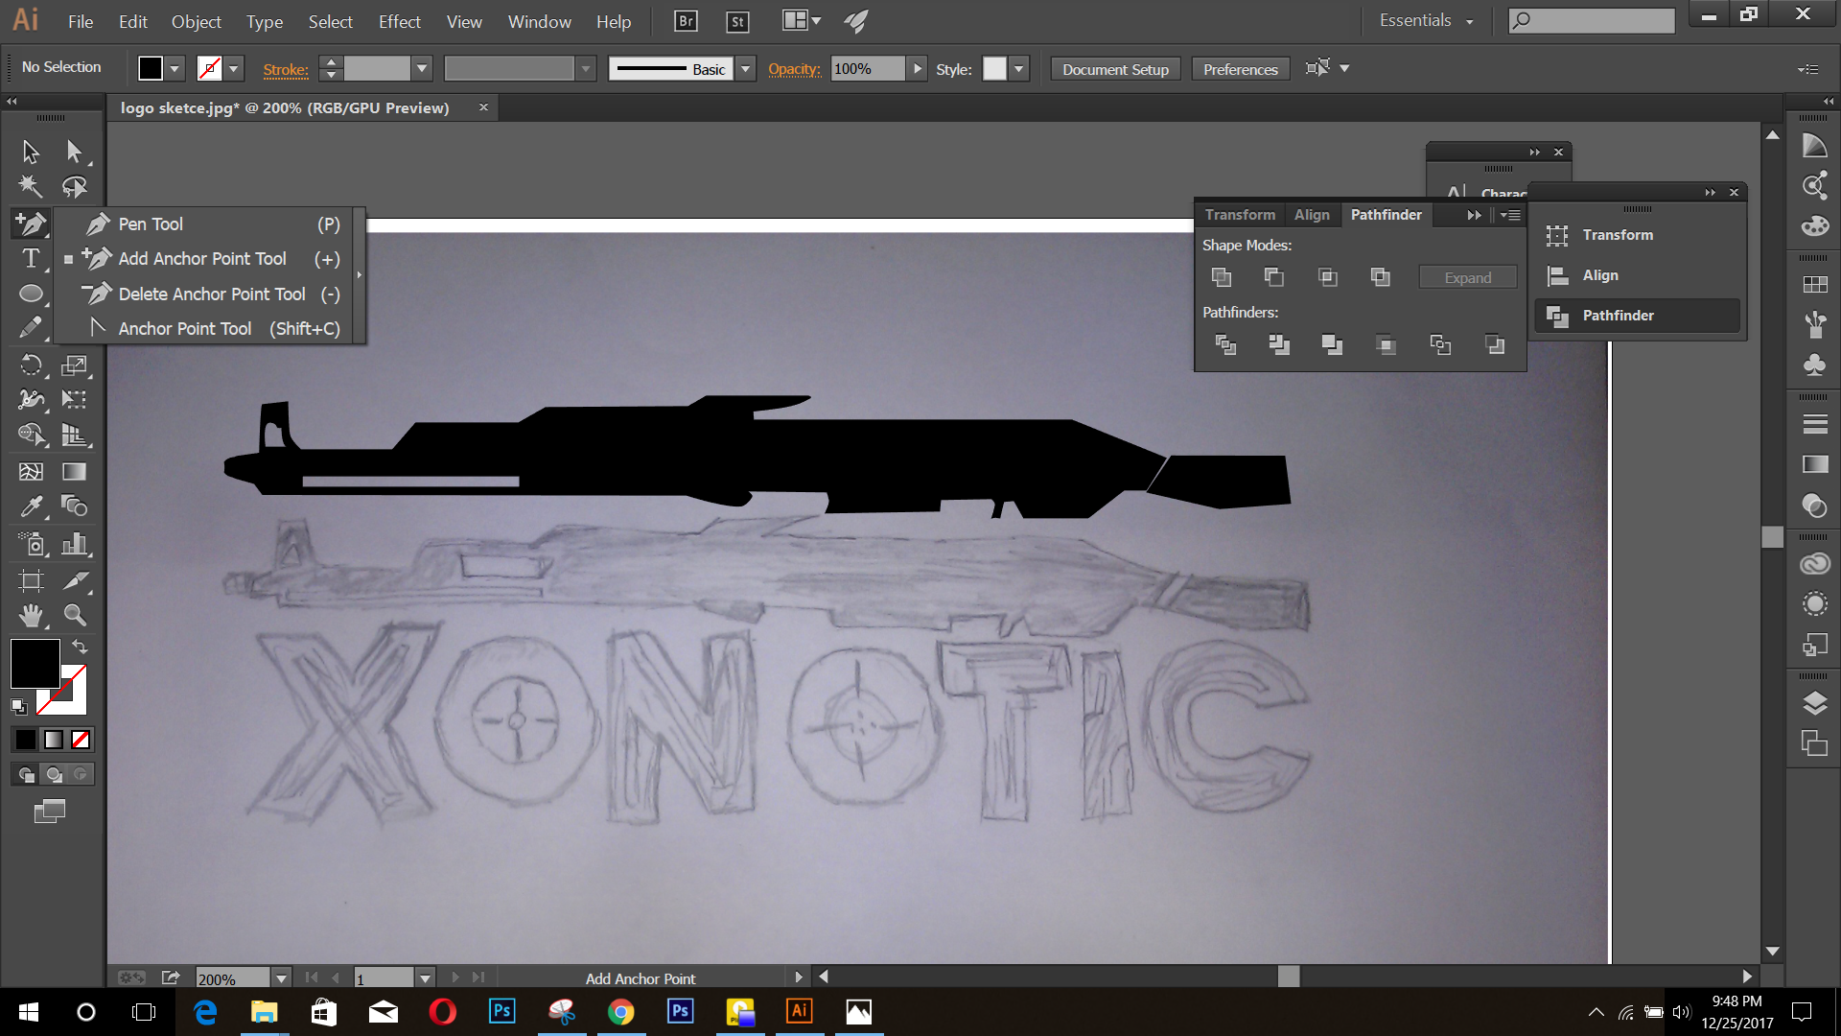This screenshot has width=1841, height=1036.
Task: Set paint mode to Color
Action: click(26, 740)
